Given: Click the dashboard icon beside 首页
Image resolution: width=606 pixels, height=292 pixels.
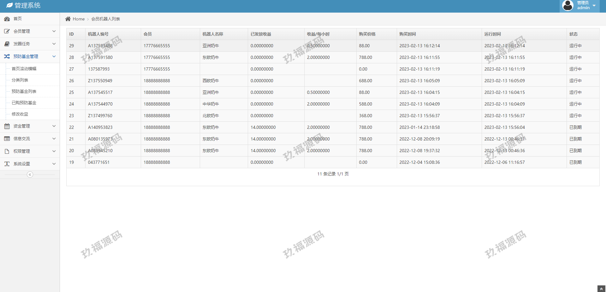Looking at the screenshot, I should (7, 19).
